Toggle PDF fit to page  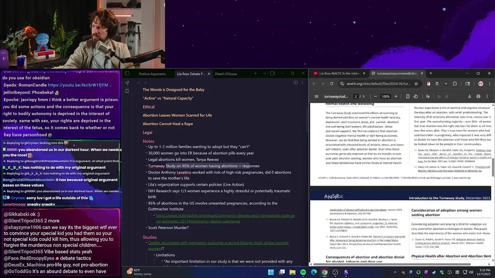click(x=408, y=96)
